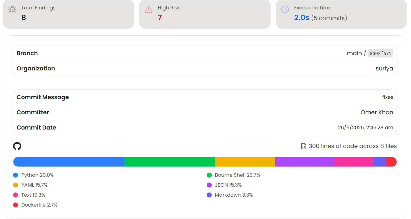Click the YAML 15.7% legend label
Viewport: 411px width, 219px height.
point(34,185)
